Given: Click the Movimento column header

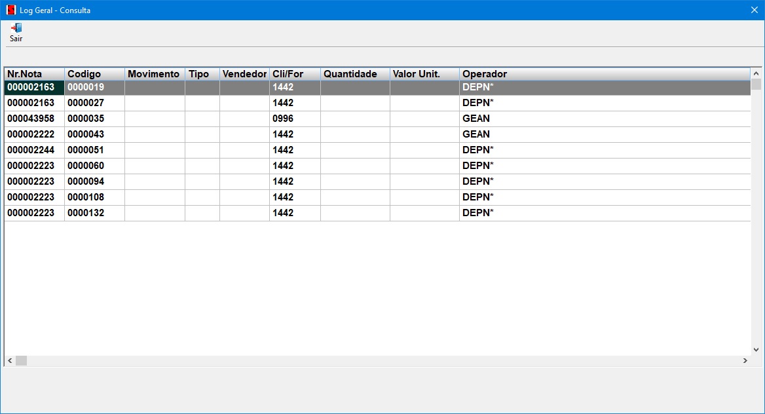Looking at the screenshot, I should [155, 74].
